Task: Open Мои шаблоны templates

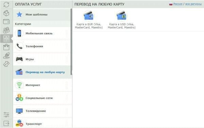Action: point(42,15)
